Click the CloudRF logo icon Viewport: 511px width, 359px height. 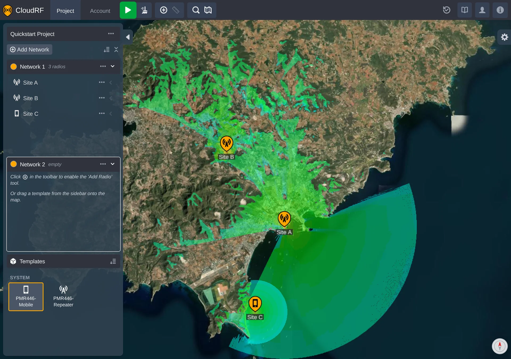click(x=7, y=11)
